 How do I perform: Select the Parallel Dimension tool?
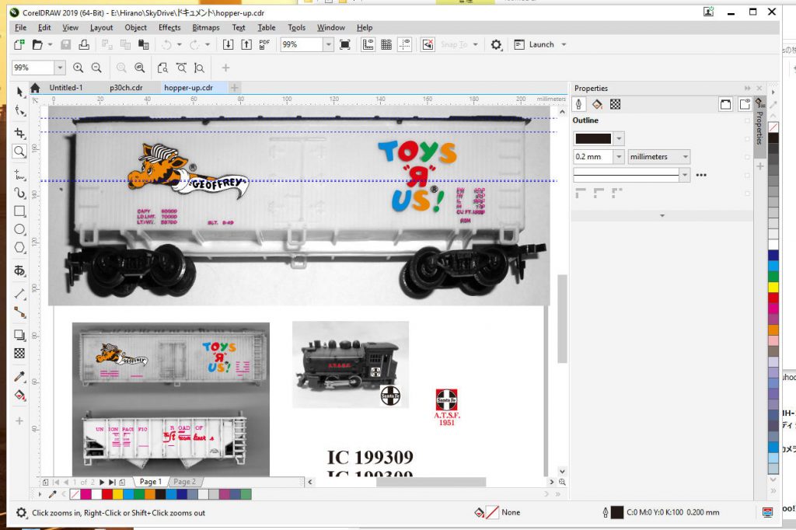19,294
